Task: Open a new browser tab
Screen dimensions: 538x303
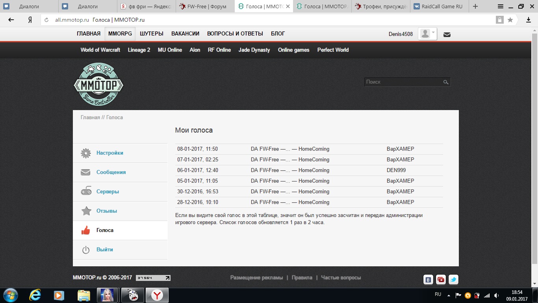Action: 475,6
